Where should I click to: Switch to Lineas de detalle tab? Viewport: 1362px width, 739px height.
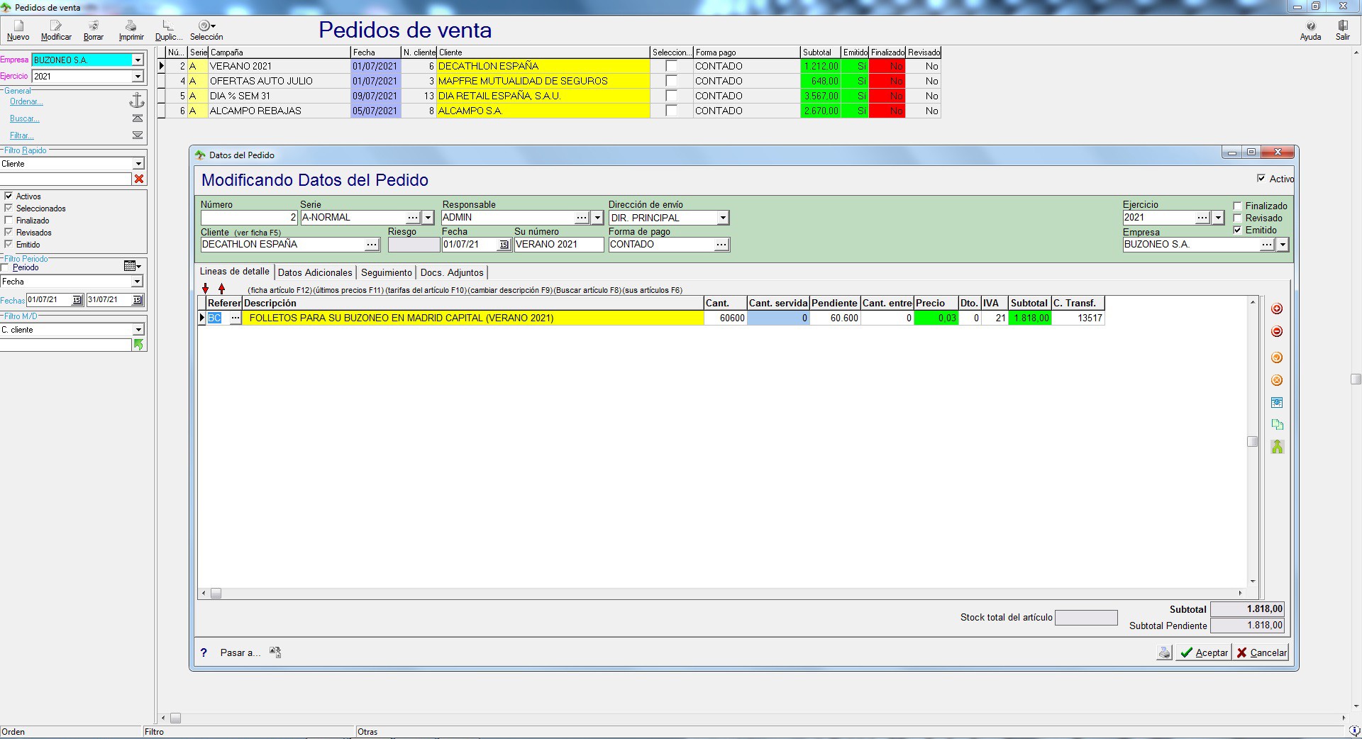tap(235, 272)
